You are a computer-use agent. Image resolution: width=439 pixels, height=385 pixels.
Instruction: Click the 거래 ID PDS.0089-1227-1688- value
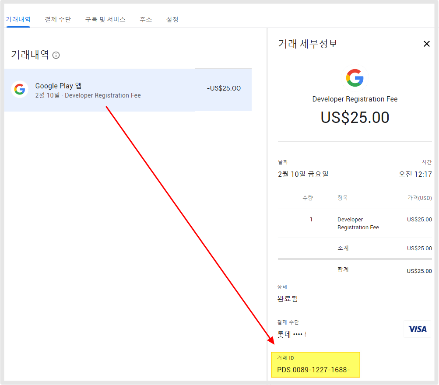[x=313, y=370]
